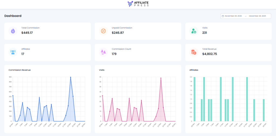Screen dimensions: 276x136
Task: Select the highest peak in Commission Revenue chart
Action: point(71,77)
